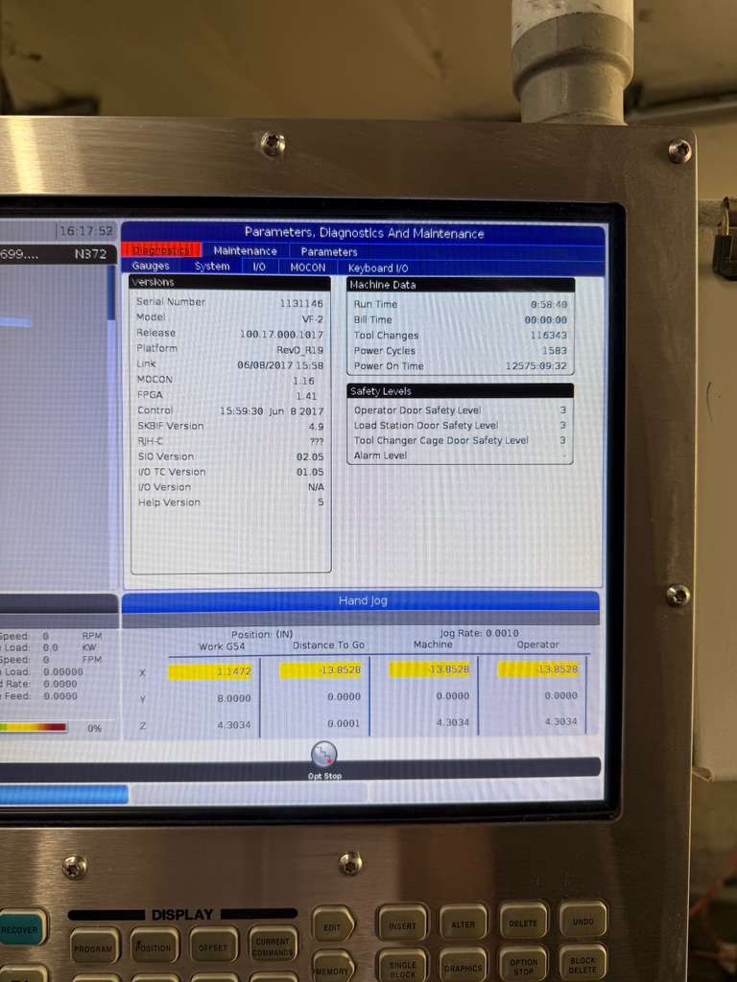Click the Bill Time value 00:00:00
The image size is (737, 982).
[x=546, y=320]
